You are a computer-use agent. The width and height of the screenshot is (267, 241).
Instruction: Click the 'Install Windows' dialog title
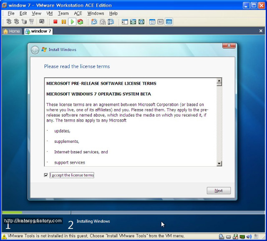pyautogui.click(x=63, y=50)
